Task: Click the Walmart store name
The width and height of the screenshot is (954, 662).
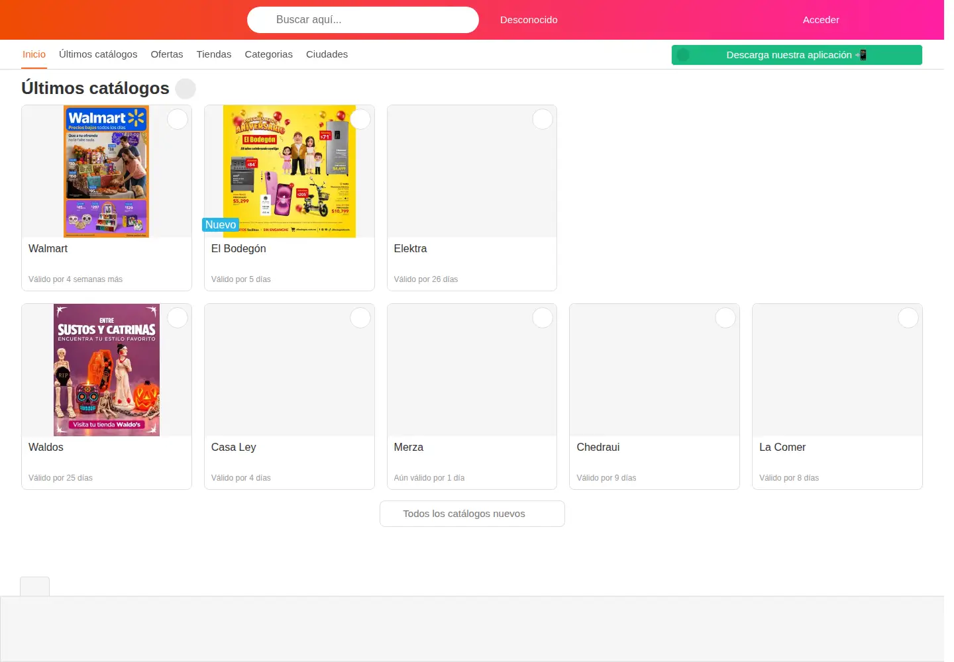Action: pos(48,249)
